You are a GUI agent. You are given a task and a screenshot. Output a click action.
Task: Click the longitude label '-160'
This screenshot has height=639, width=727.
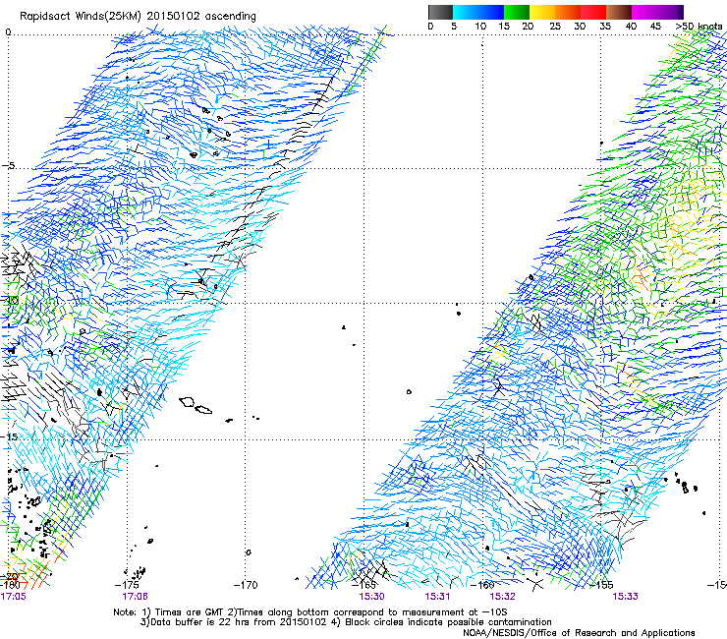[x=482, y=585]
